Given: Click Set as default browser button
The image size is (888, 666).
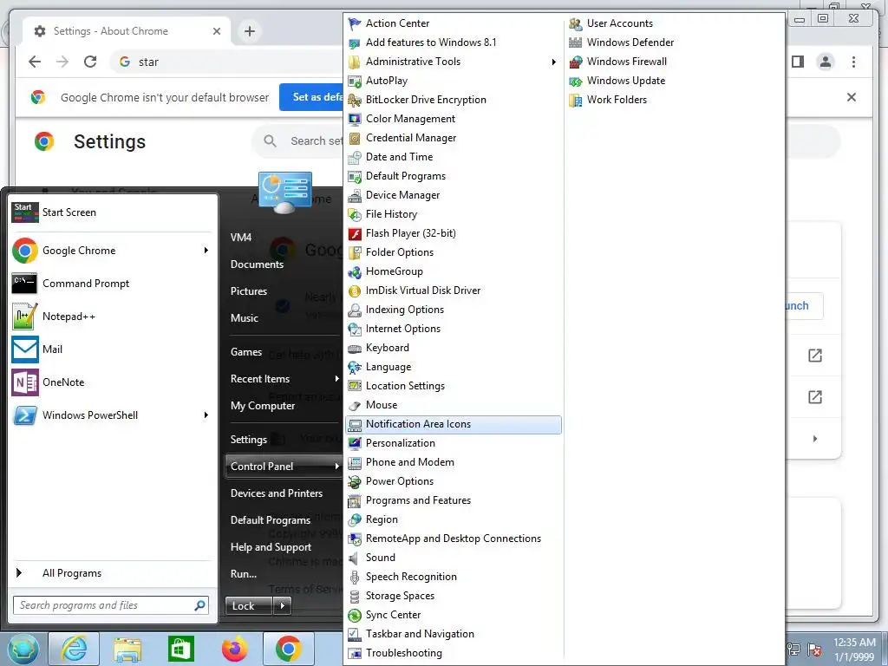Looking at the screenshot, I should click(x=312, y=97).
